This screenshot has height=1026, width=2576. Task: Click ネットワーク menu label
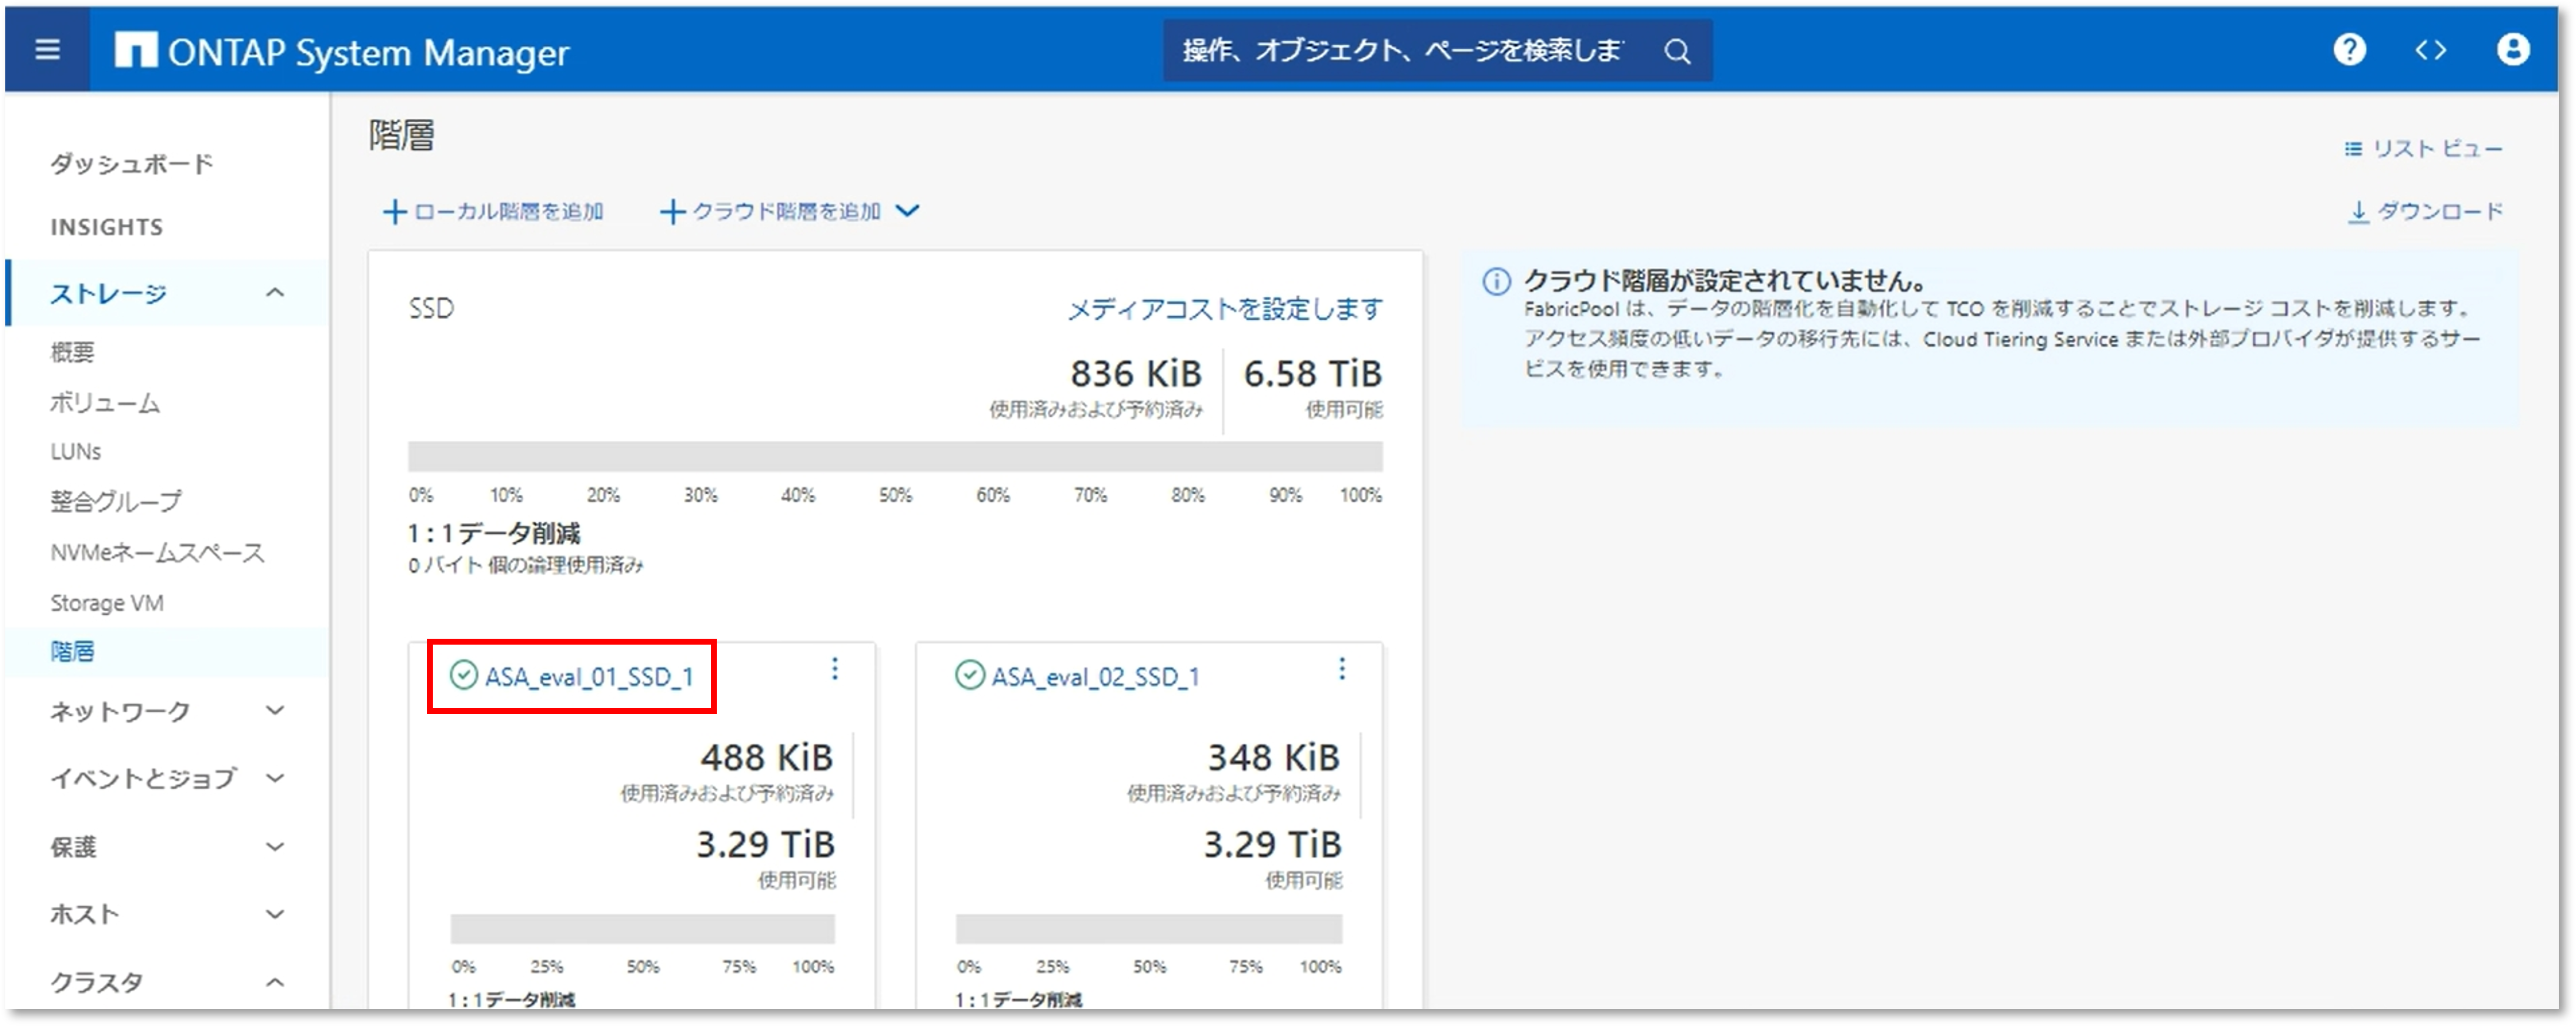pos(120,711)
